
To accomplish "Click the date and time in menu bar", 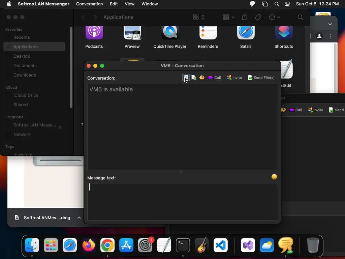I will [x=317, y=4].
